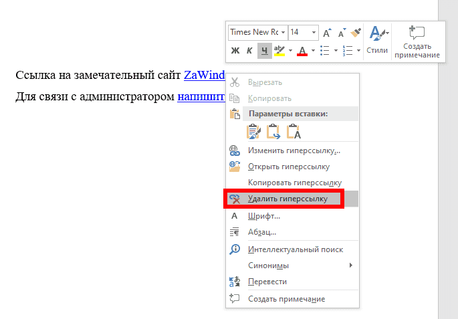458x319 pixels.
Task: Click the Стили styles icon
Action: [378, 39]
